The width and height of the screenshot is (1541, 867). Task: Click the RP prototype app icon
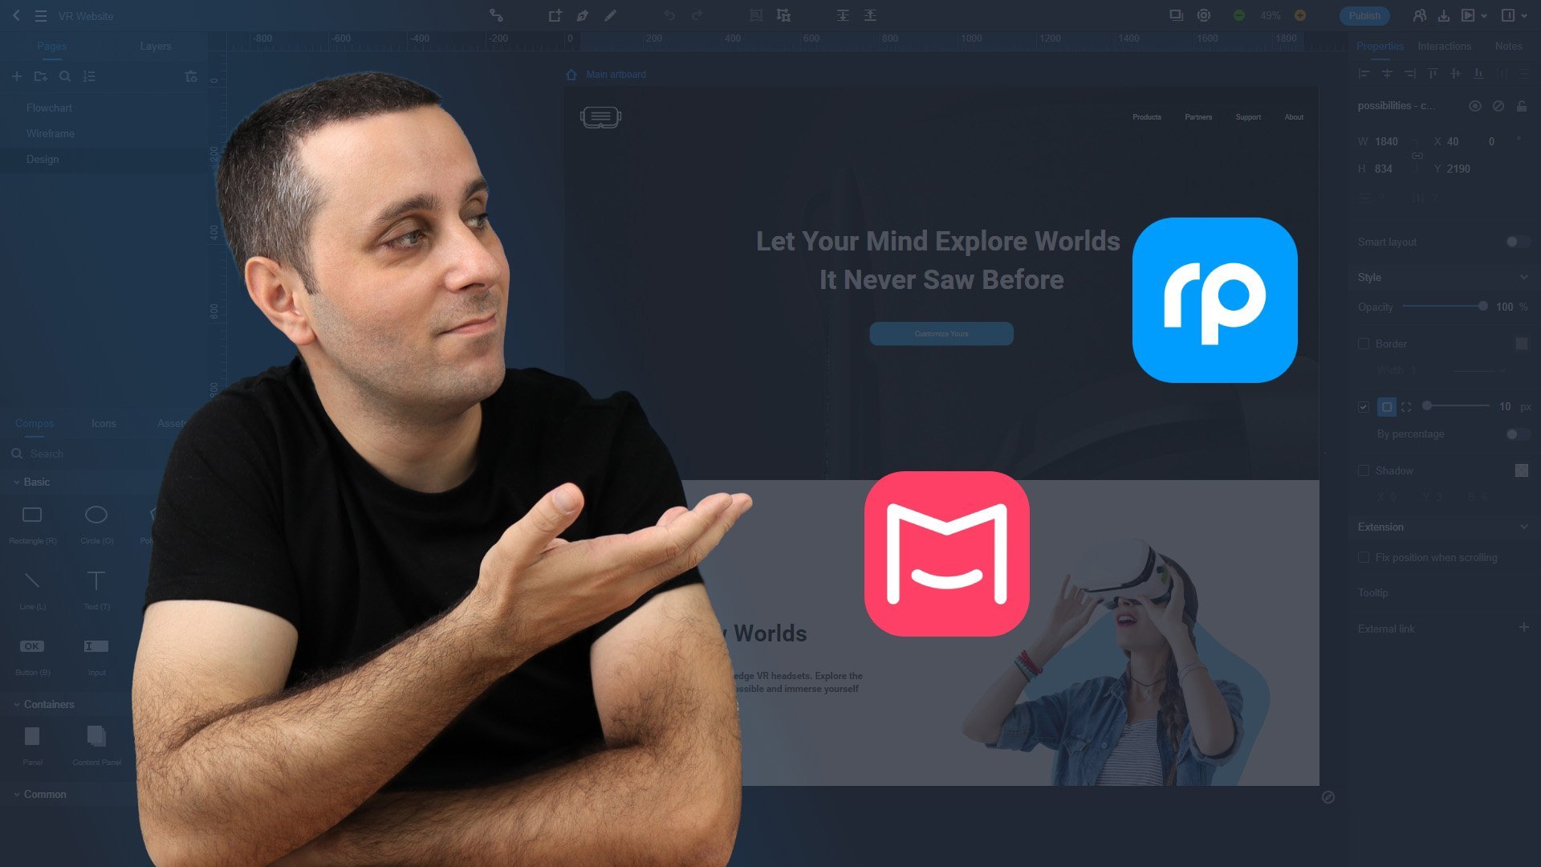coord(1215,299)
